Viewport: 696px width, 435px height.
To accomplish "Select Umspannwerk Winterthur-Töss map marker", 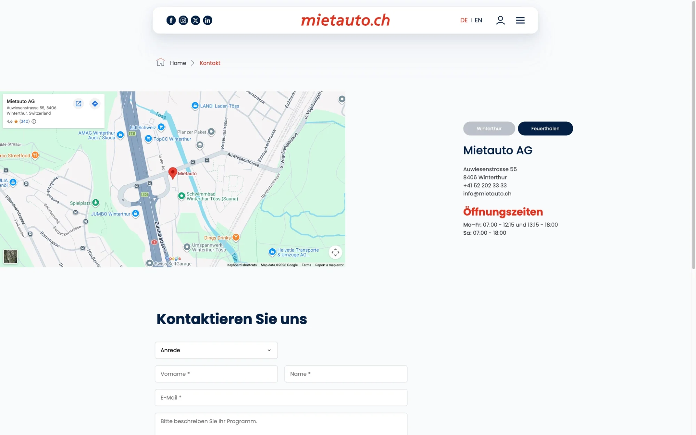I will tap(187, 247).
